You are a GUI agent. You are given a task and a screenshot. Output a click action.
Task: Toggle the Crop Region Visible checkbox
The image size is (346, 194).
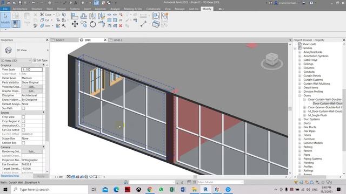pos(23,121)
